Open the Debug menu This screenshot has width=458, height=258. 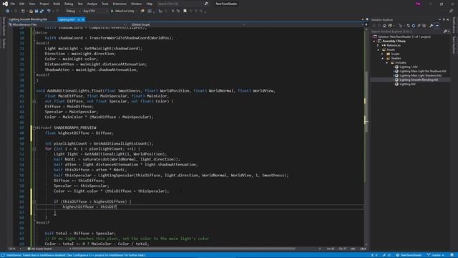pos(69,4)
